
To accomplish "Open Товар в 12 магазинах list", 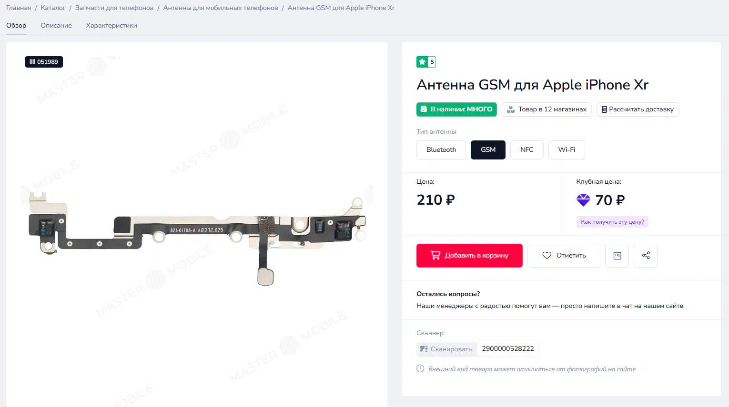I will (547, 109).
